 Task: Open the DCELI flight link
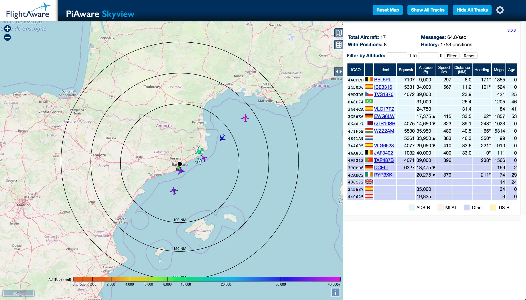click(381, 168)
